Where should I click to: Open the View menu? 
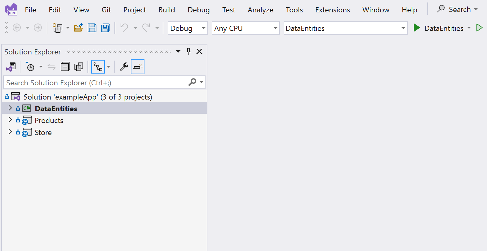82,10
